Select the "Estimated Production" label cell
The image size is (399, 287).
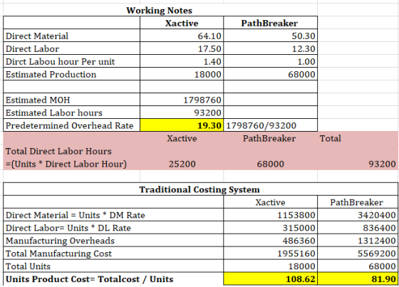(x=71, y=74)
